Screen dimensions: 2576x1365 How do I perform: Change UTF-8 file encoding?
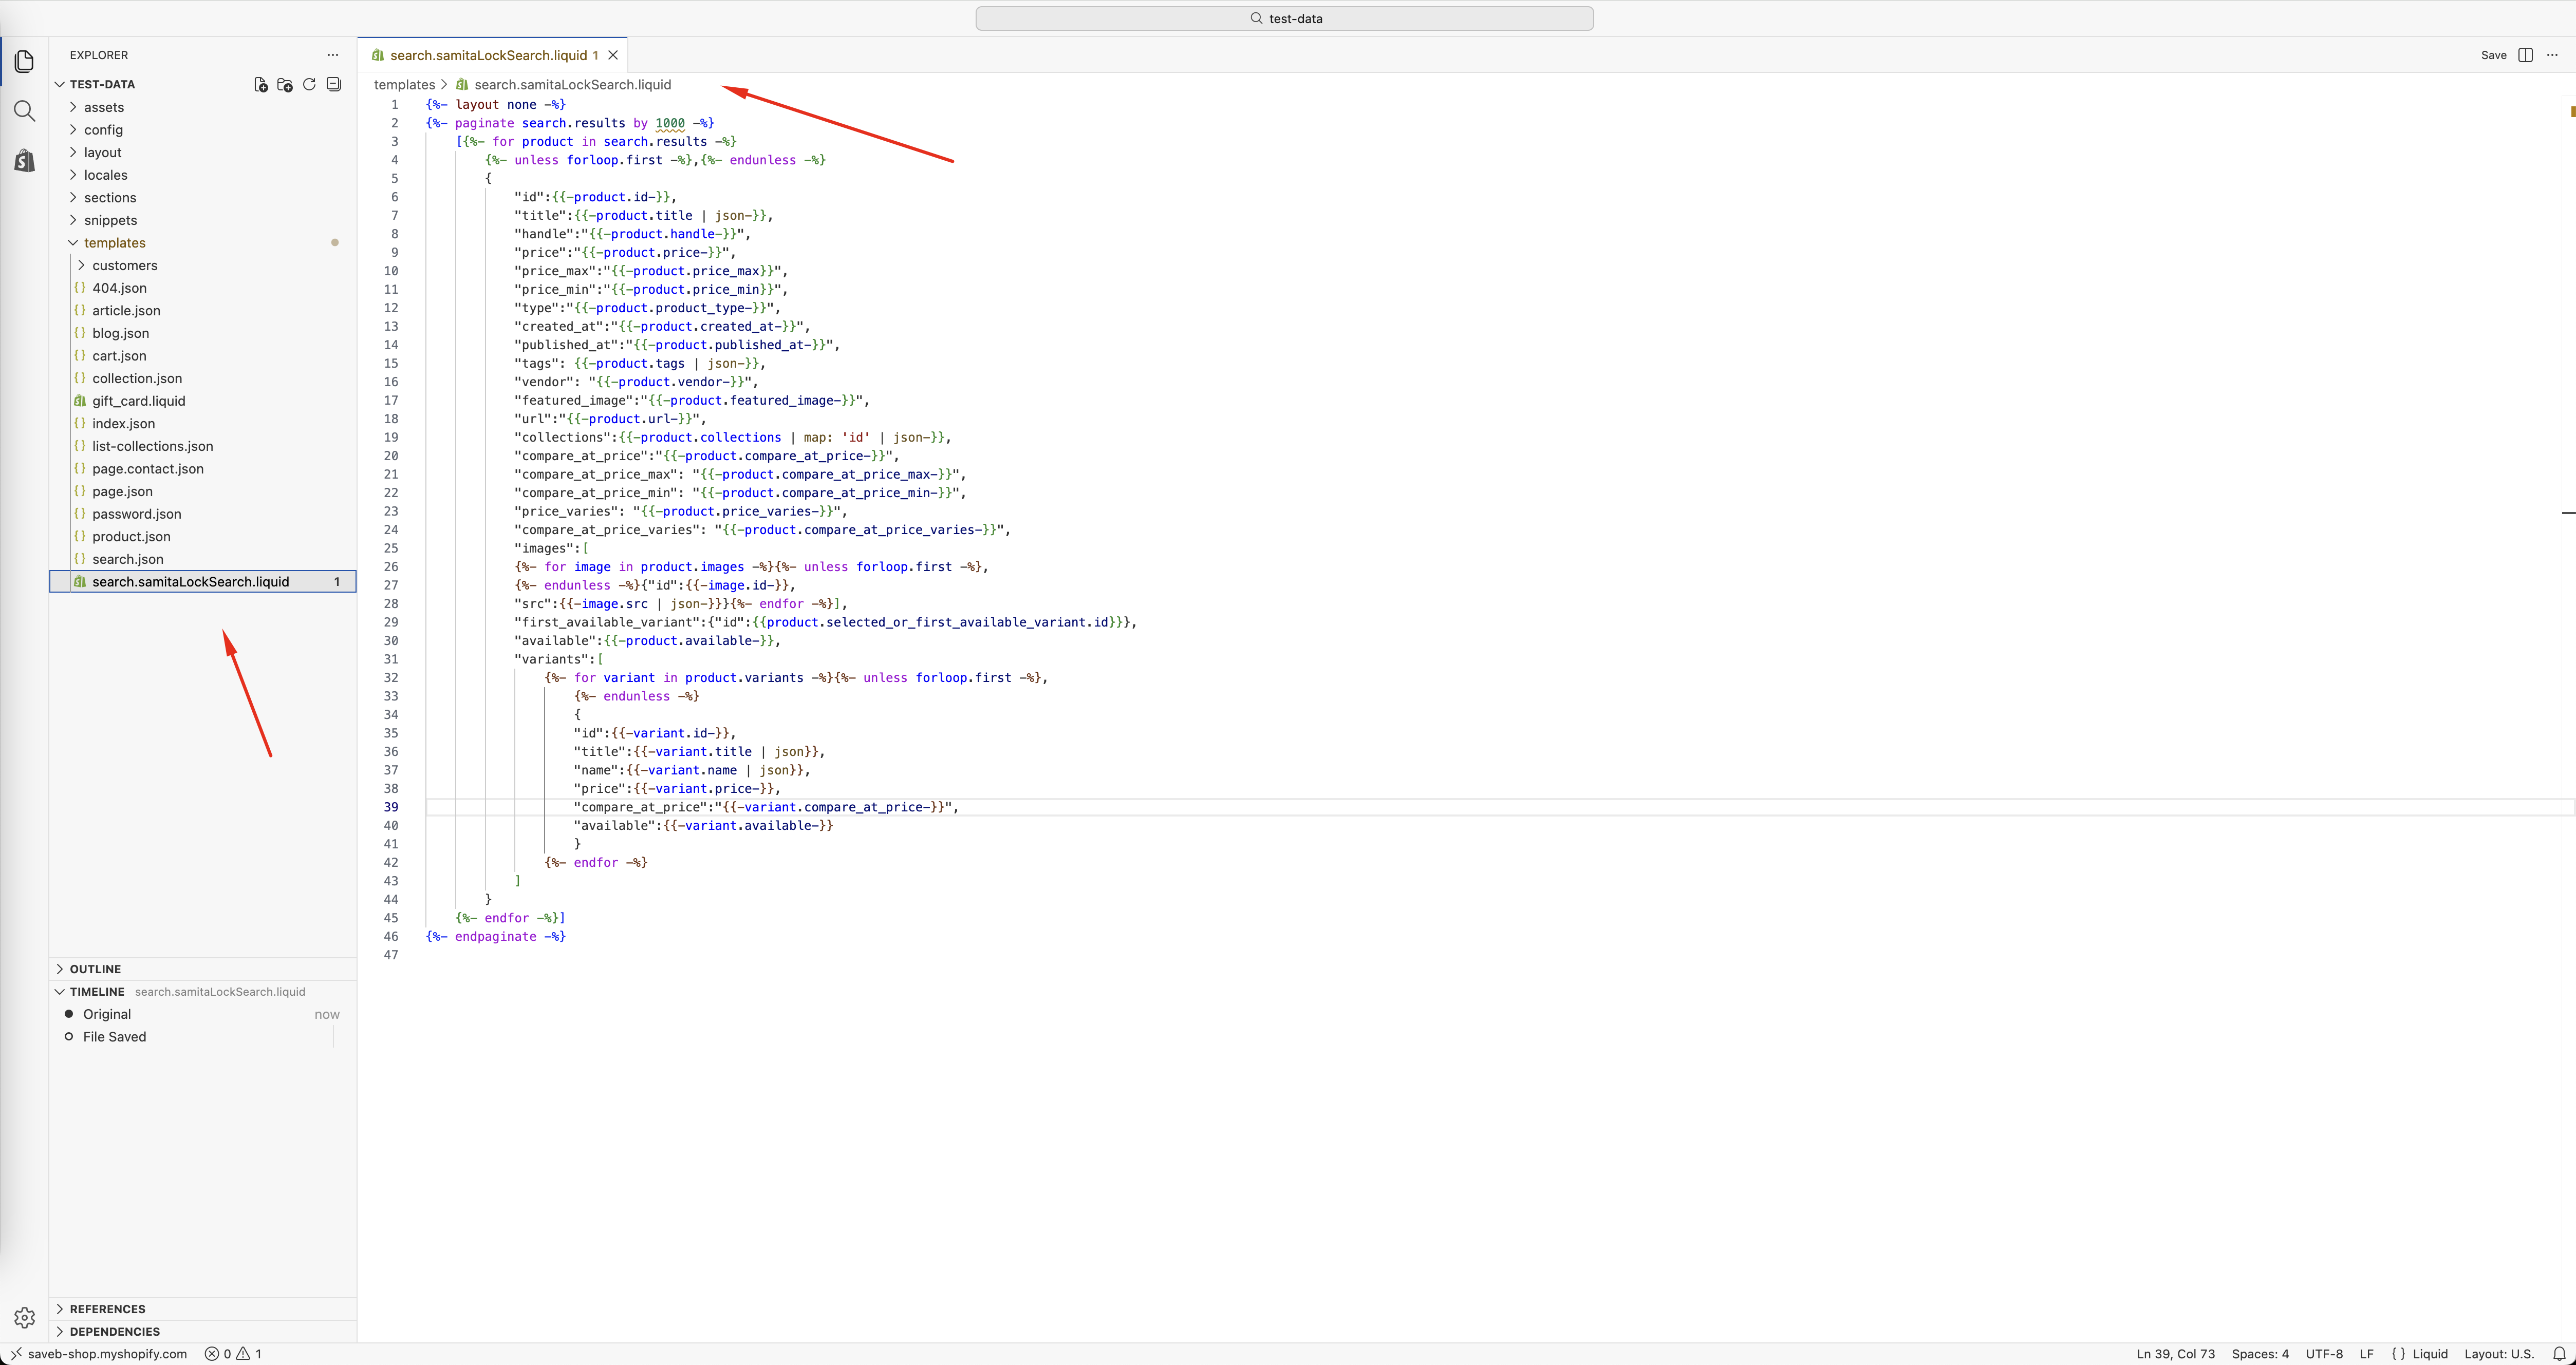[x=2324, y=1354]
